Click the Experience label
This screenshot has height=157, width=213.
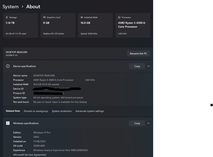tap(19, 150)
